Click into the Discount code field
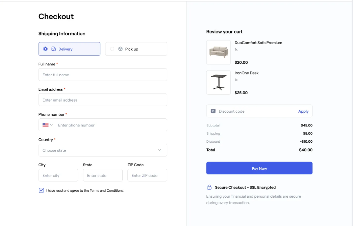The height and width of the screenshot is (226, 353). point(255,111)
